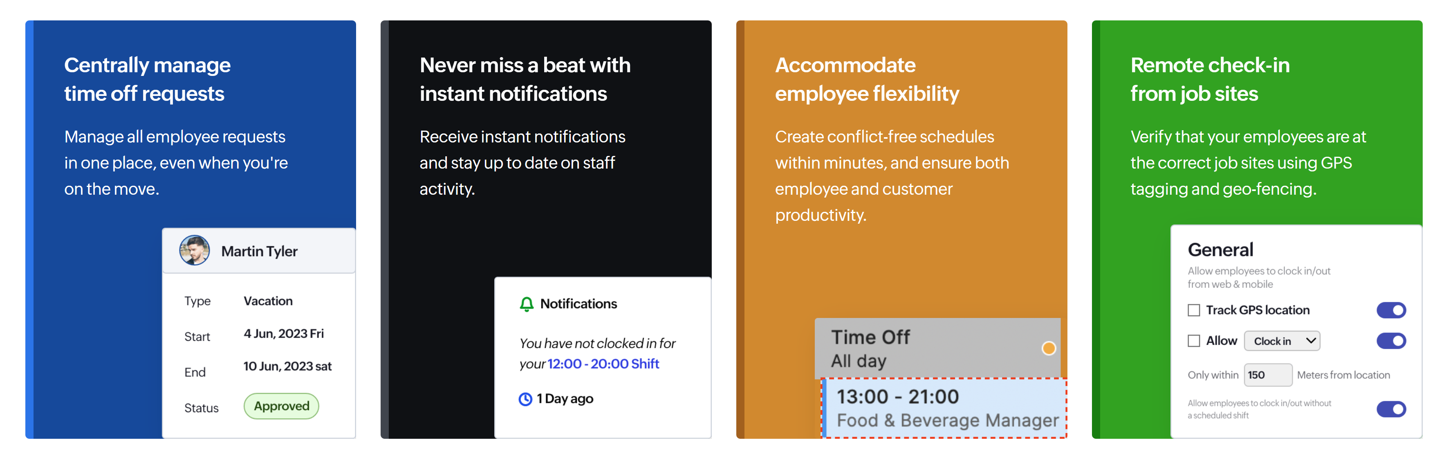Screen dimensions: 1446x460
Task: Tick the Track GPS location checkbox
Action: 1194,310
